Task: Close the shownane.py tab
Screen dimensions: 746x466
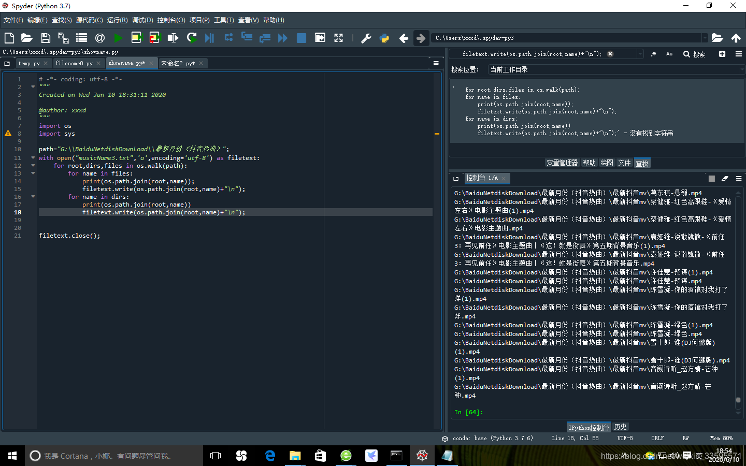Action: point(151,63)
